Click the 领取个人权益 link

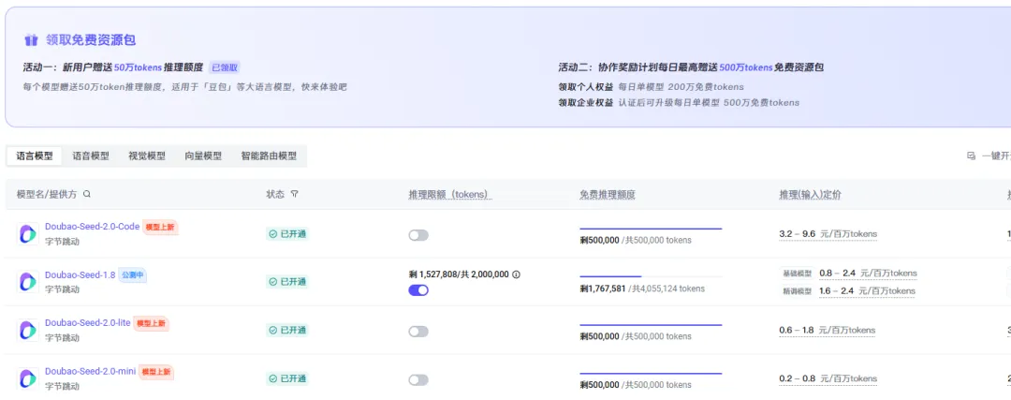pos(585,86)
